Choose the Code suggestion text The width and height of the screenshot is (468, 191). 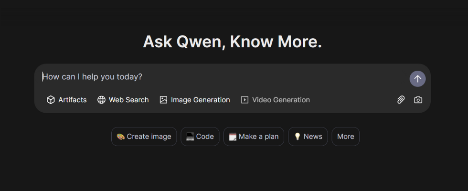coord(205,137)
